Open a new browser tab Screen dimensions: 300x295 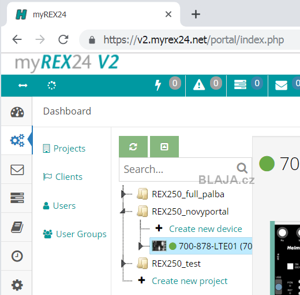[x=196, y=14]
